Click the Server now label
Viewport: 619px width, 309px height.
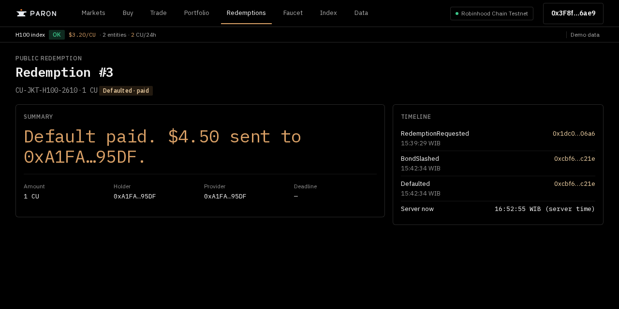[x=417, y=209]
